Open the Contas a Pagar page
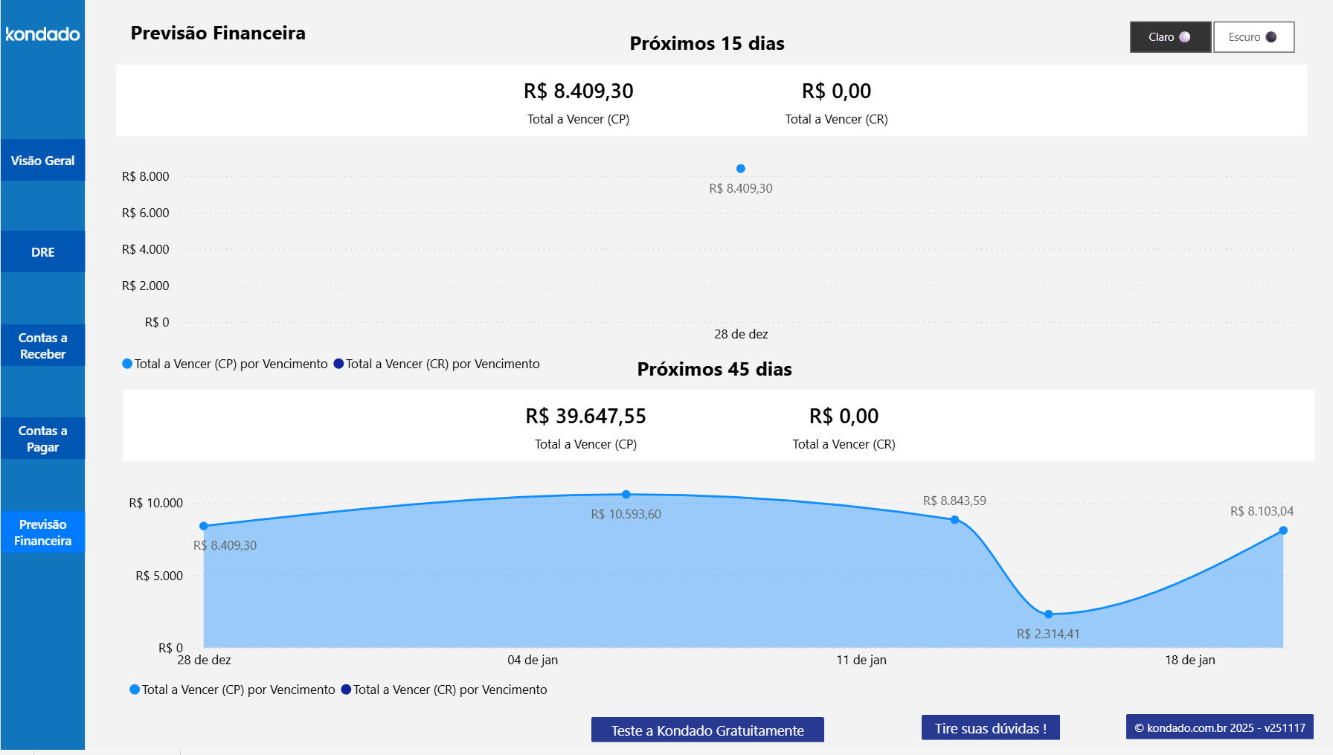The width and height of the screenshot is (1333, 755). (42, 438)
